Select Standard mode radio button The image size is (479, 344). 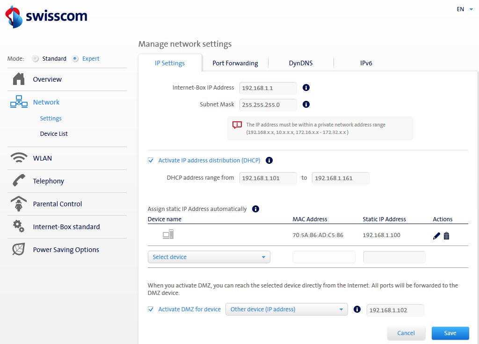(35, 59)
